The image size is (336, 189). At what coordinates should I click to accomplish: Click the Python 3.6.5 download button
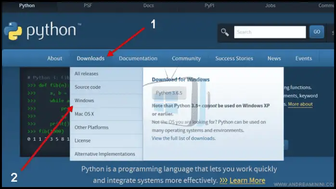coord(169,93)
